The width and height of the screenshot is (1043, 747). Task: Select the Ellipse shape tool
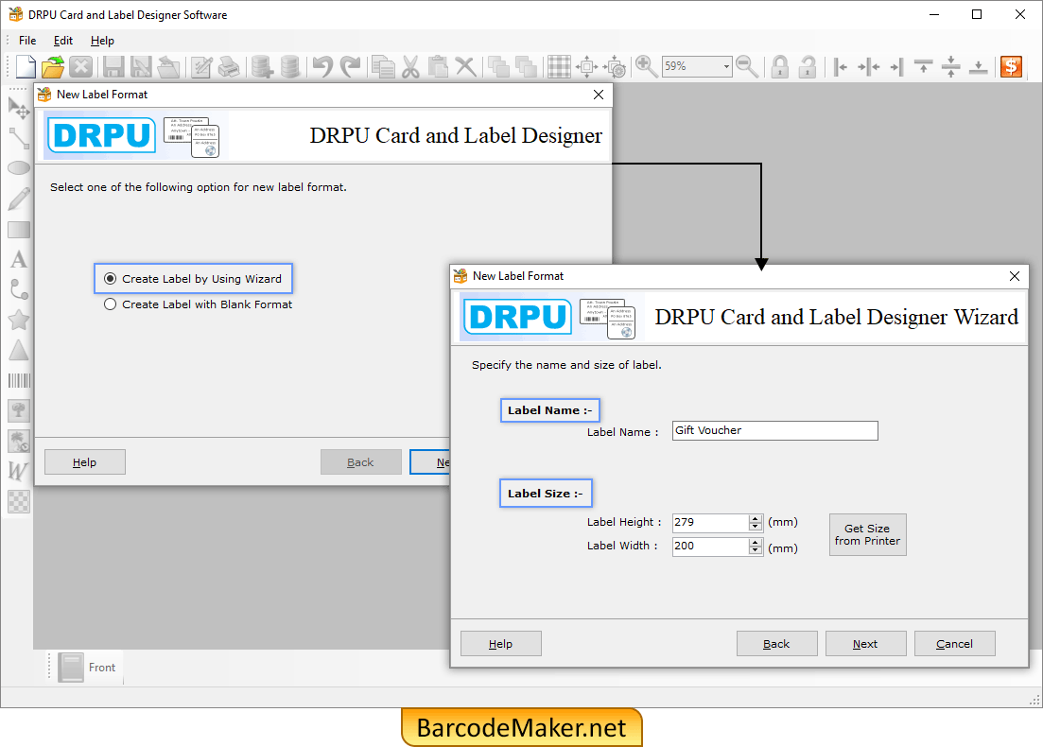[19, 167]
